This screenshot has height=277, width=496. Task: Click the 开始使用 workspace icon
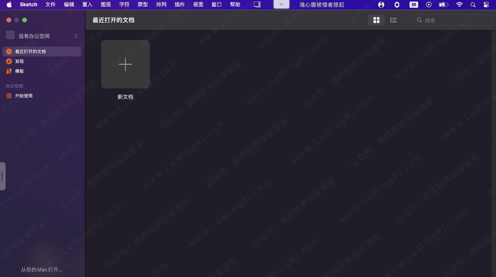[x=9, y=95]
